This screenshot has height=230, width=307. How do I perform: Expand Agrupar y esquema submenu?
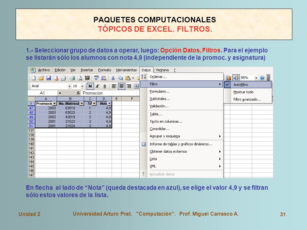click(x=182, y=136)
